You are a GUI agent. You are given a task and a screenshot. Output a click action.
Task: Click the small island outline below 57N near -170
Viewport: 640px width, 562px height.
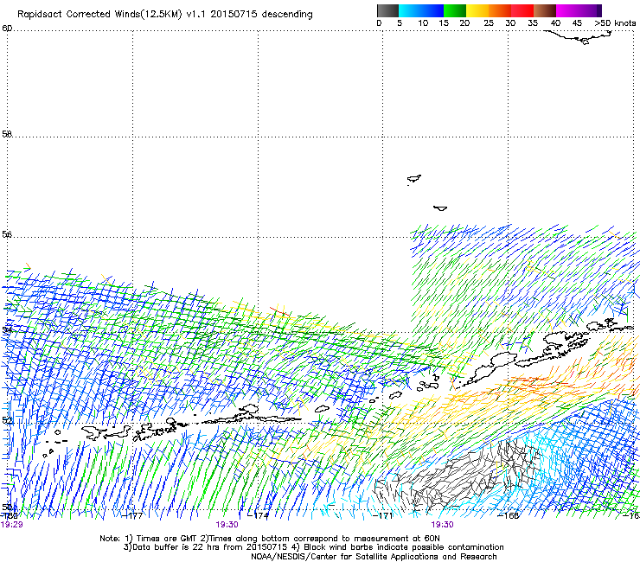pyautogui.click(x=440, y=208)
